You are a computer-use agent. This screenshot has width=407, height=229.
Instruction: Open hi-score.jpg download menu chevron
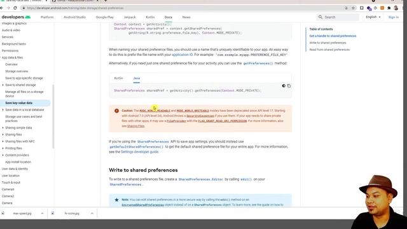[92, 214]
